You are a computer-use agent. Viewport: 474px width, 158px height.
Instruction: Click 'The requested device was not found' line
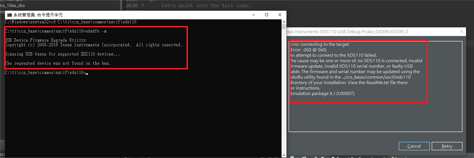(58, 63)
